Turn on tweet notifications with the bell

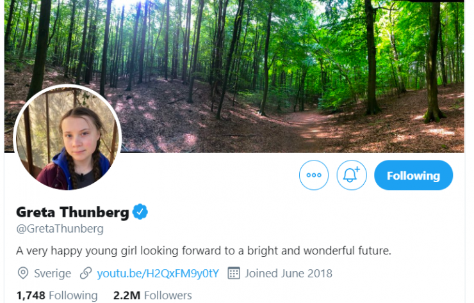tap(352, 175)
